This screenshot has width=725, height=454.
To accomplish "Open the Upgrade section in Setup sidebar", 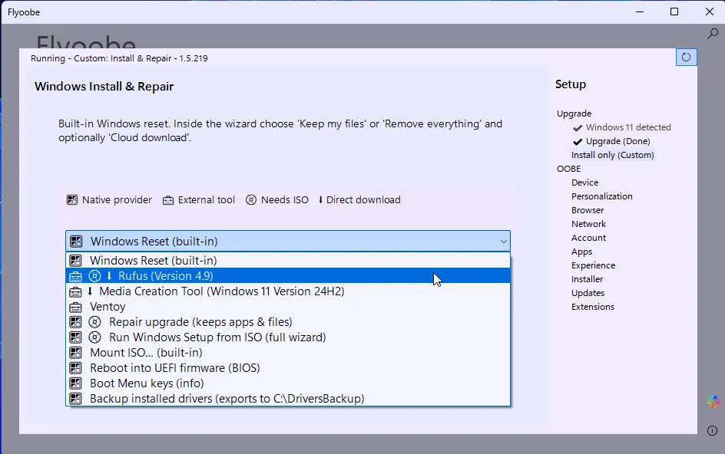I will pos(574,113).
